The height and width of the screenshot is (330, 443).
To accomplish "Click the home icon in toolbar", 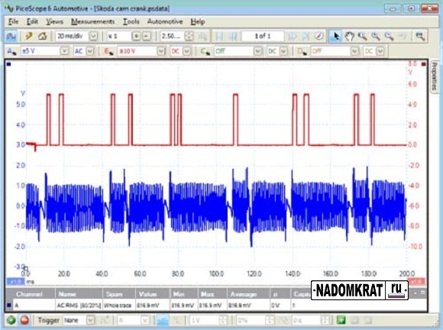I will (x=42, y=36).
